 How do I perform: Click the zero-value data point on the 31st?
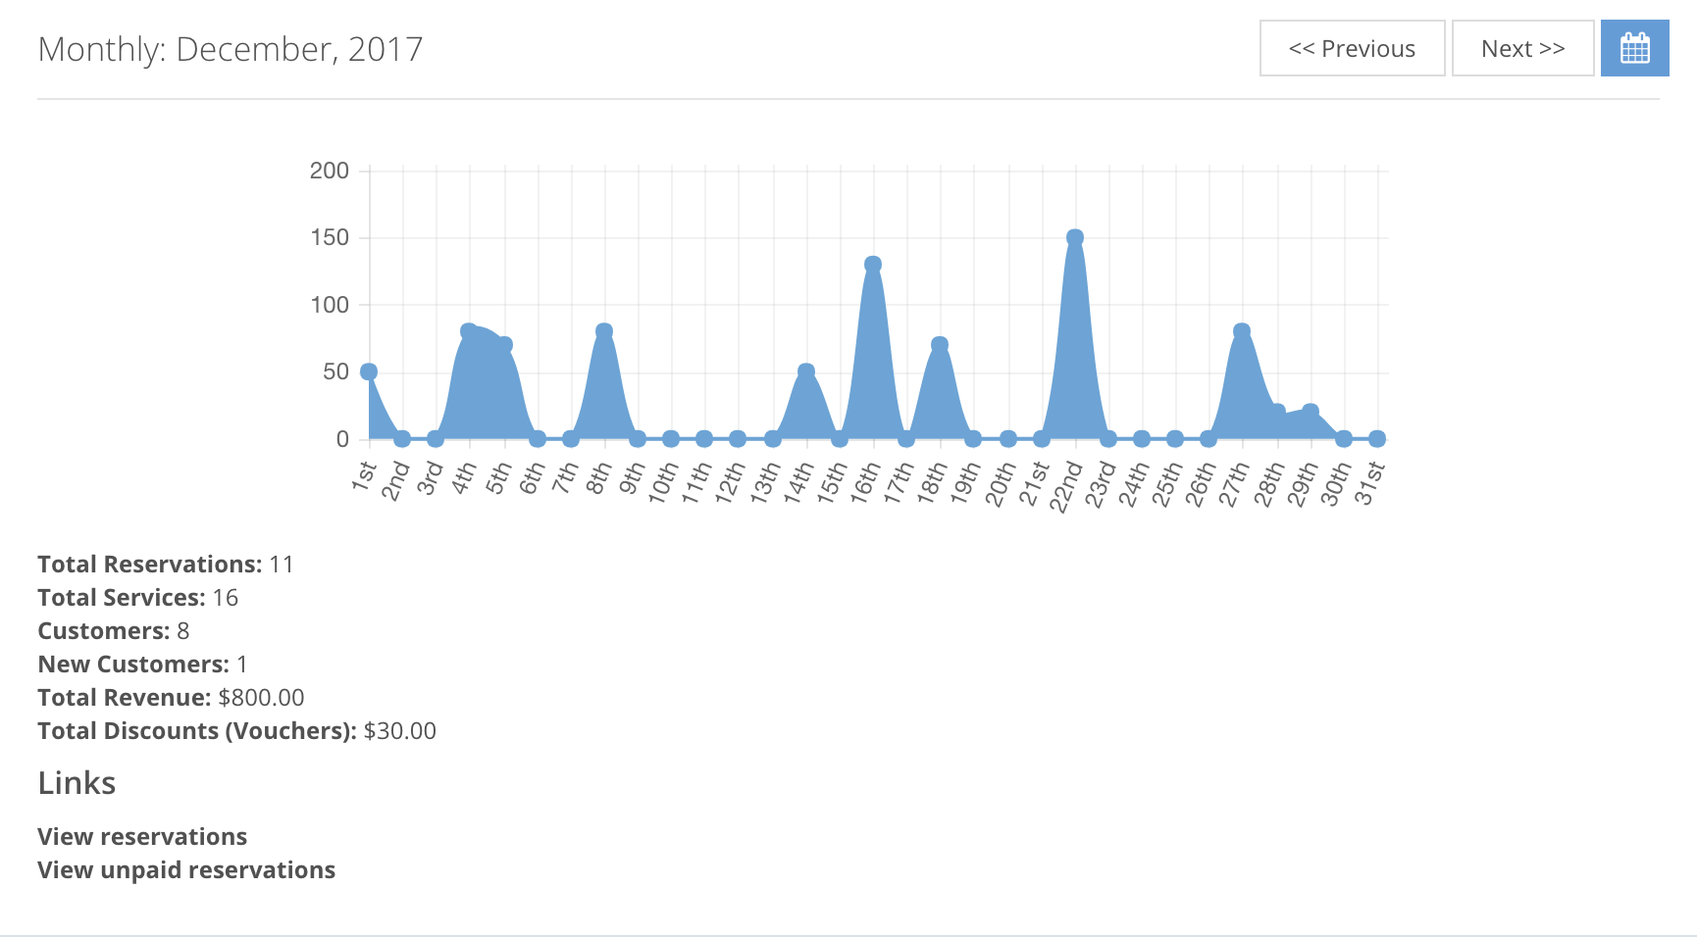(1377, 438)
